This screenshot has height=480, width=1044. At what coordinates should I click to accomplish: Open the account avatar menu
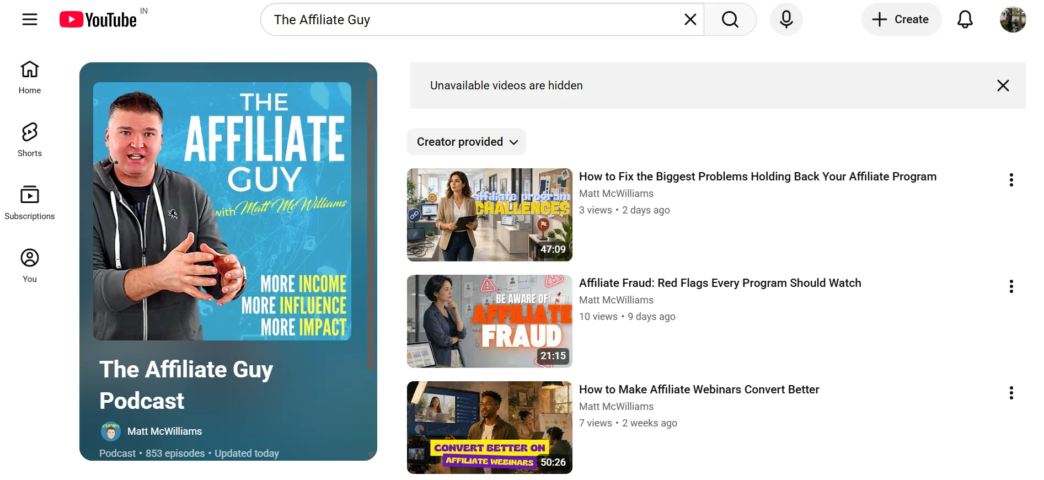pyautogui.click(x=1013, y=19)
